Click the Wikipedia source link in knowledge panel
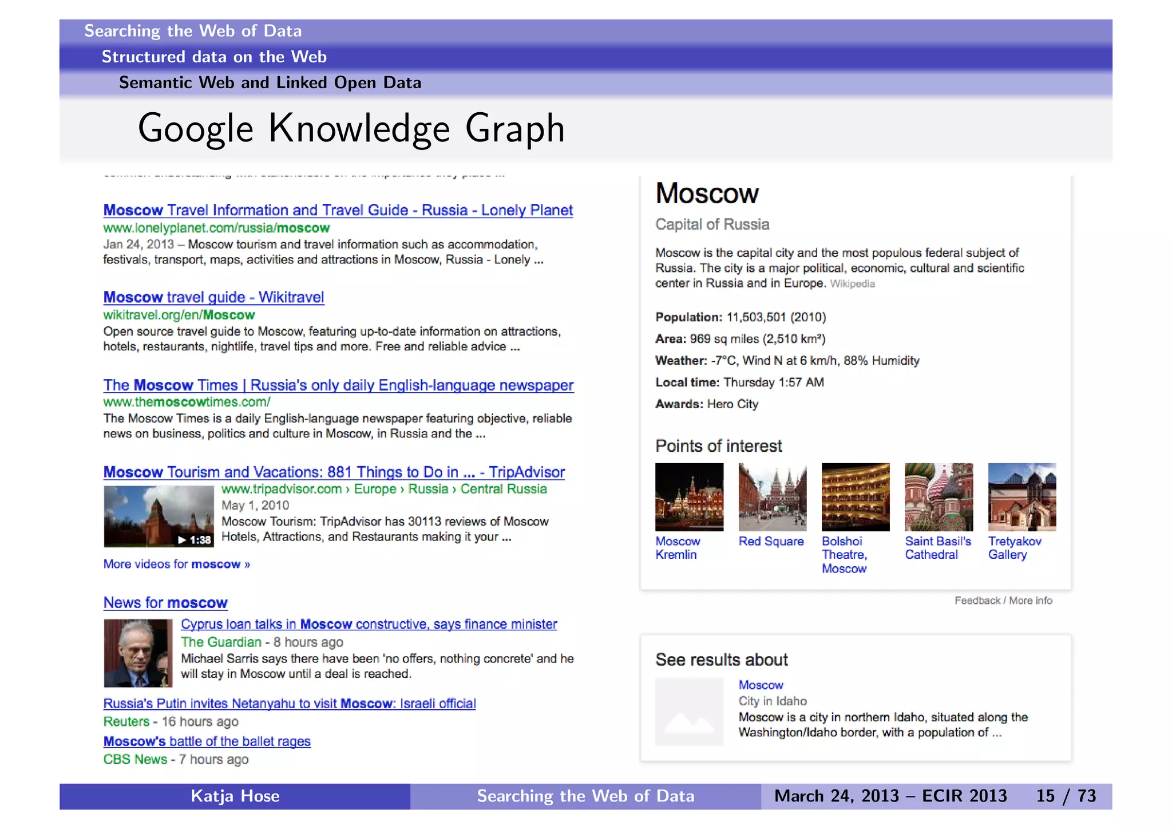The image size is (1172, 829). coord(852,284)
